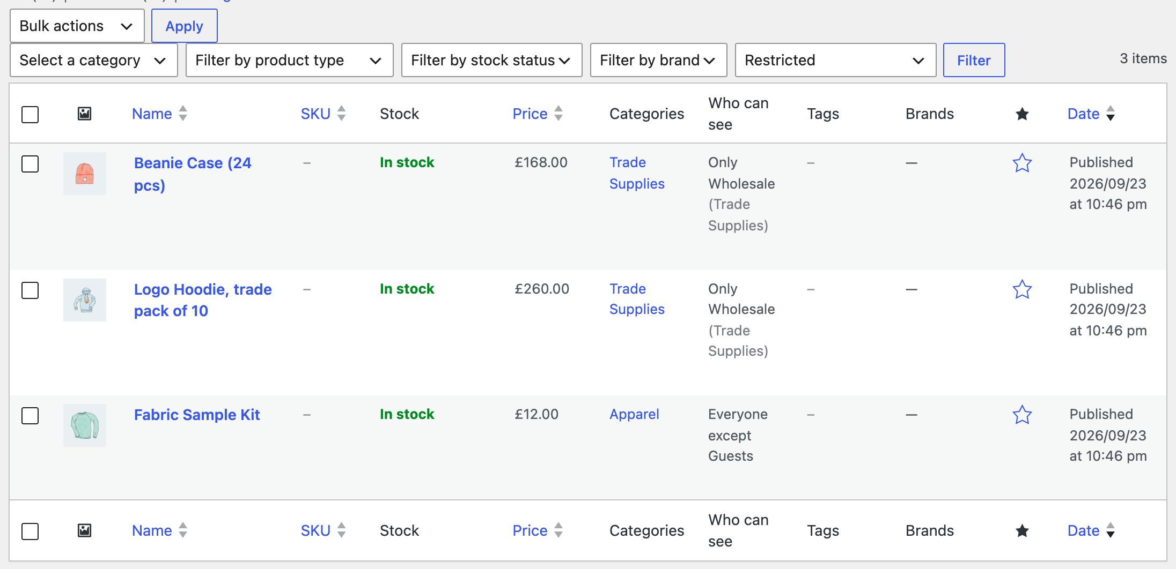Viewport: 1176px width, 569px height.
Task: Sort by Price using footer header link
Action: [x=538, y=530]
